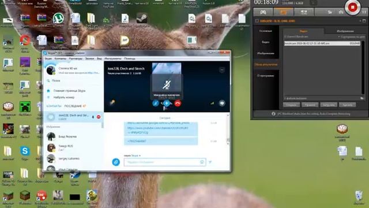Open the Изображения section in Bandicam sidebar
Viewport: 369px width, 208px height.
pos(266,53)
